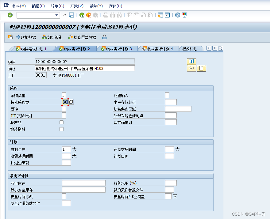Viewport: 270px width, 219px height.
Task: Click the Create New Session icon
Action: pyautogui.click(x=160, y=15)
